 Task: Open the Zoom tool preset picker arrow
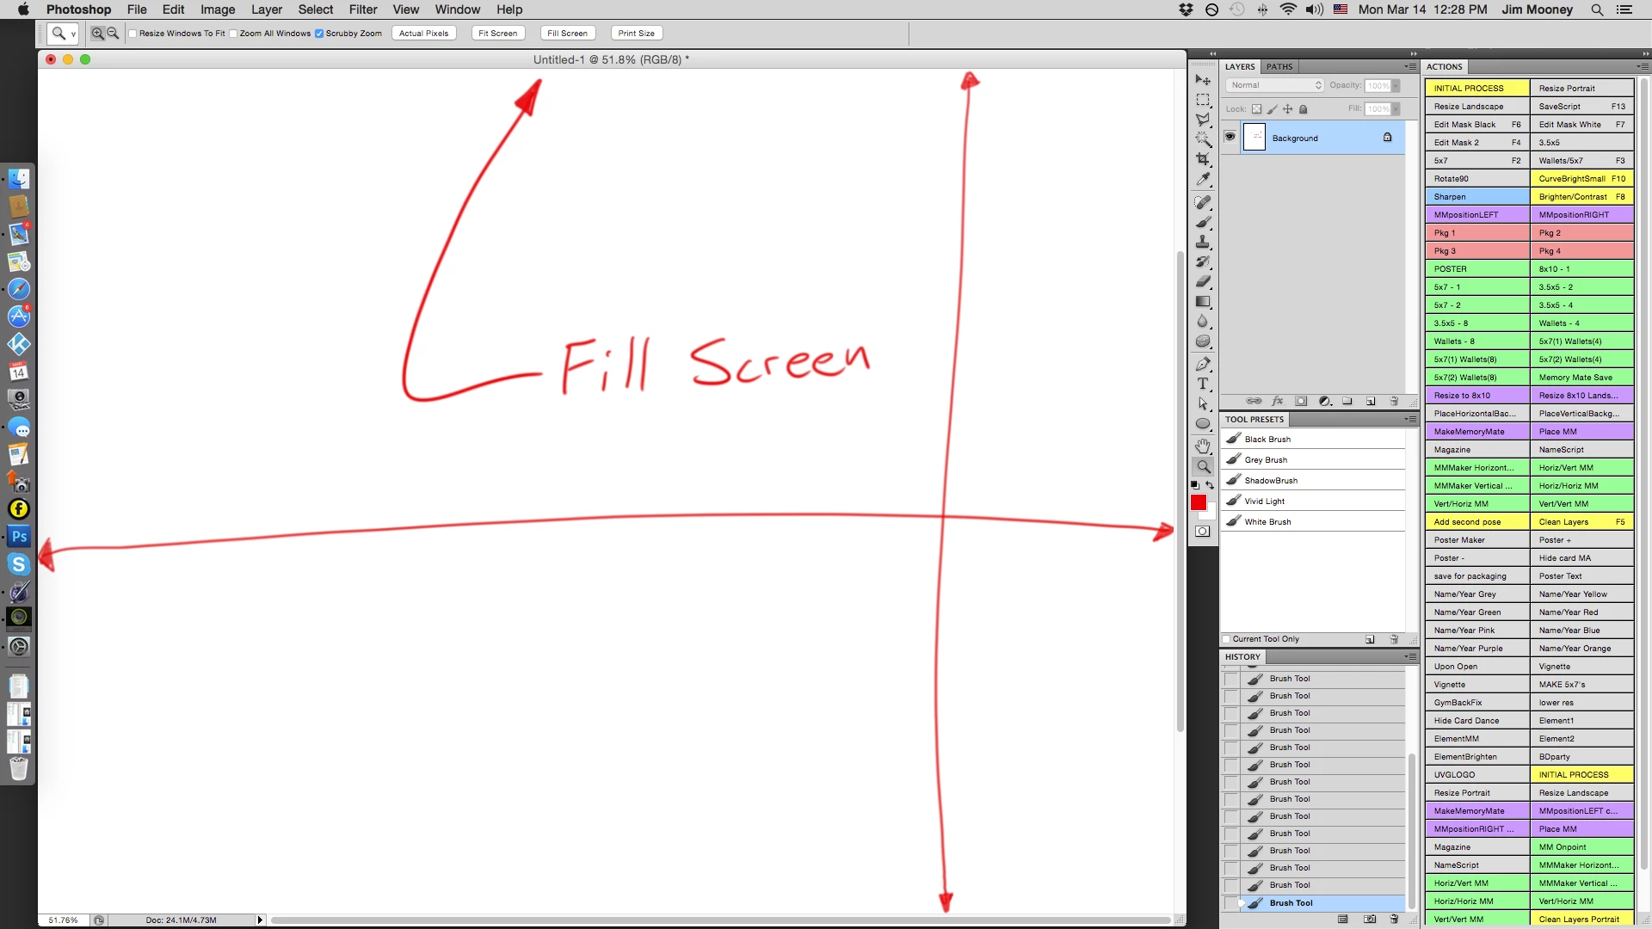(73, 34)
